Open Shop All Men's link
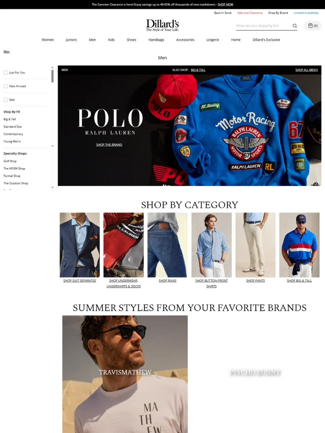This screenshot has width=325, height=433. point(307,70)
